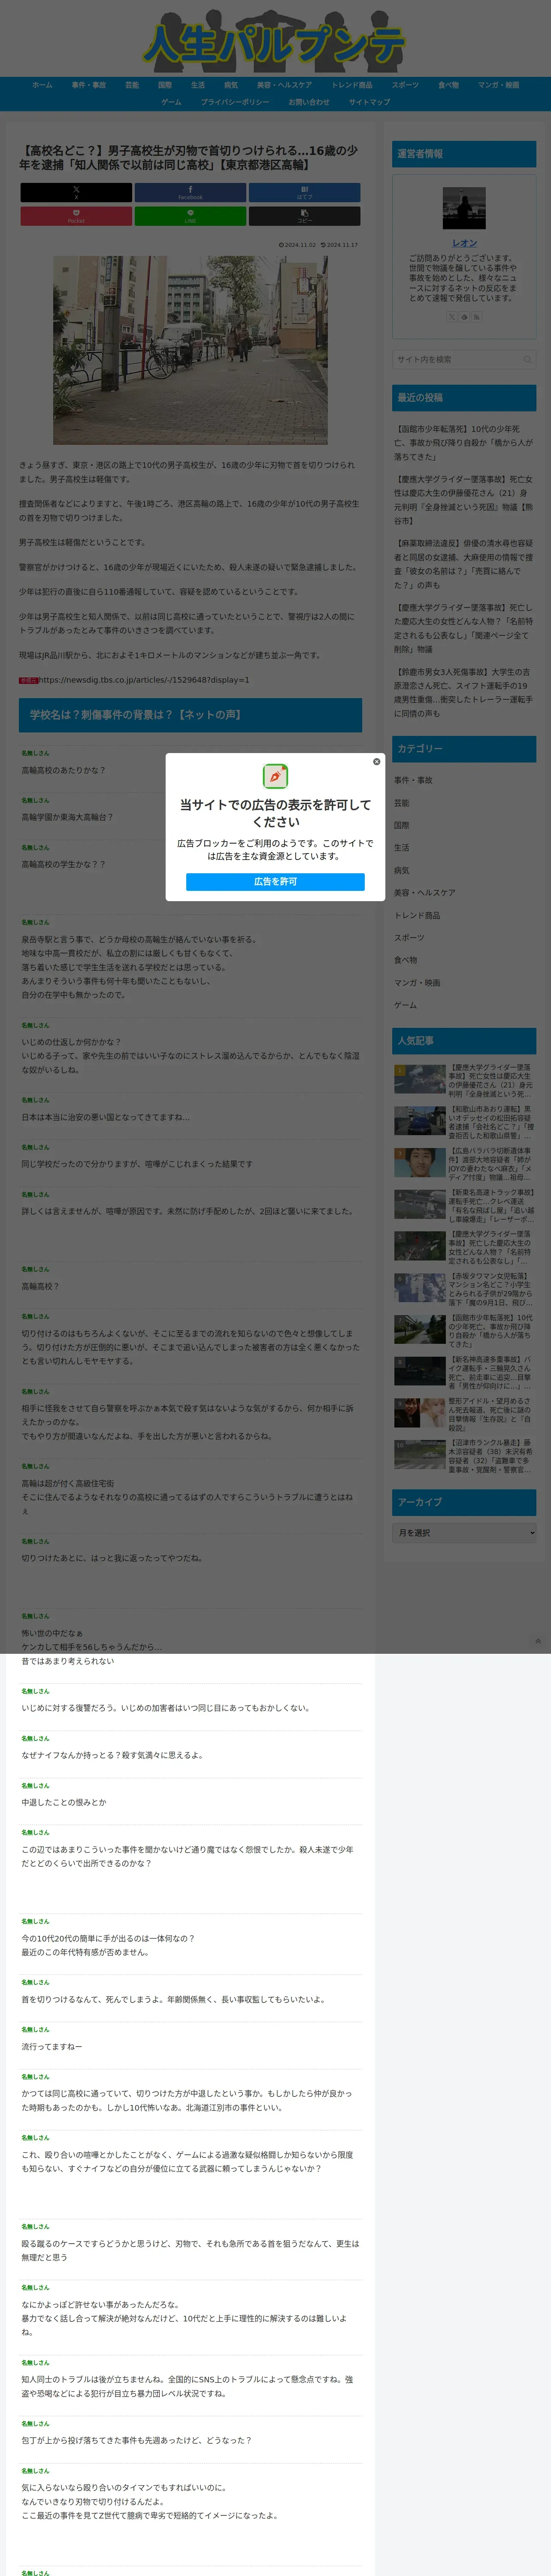Click the ad-blocker notice icon in popup
The image size is (551, 2576).
point(275,776)
